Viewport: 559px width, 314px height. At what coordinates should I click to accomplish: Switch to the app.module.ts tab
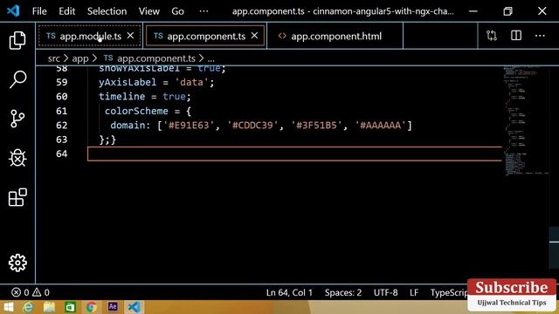pos(90,36)
